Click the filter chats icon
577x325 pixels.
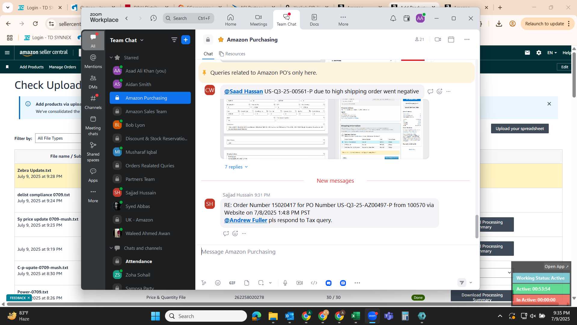click(x=174, y=40)
